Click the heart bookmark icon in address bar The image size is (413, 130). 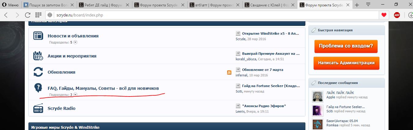coord(383,15)
